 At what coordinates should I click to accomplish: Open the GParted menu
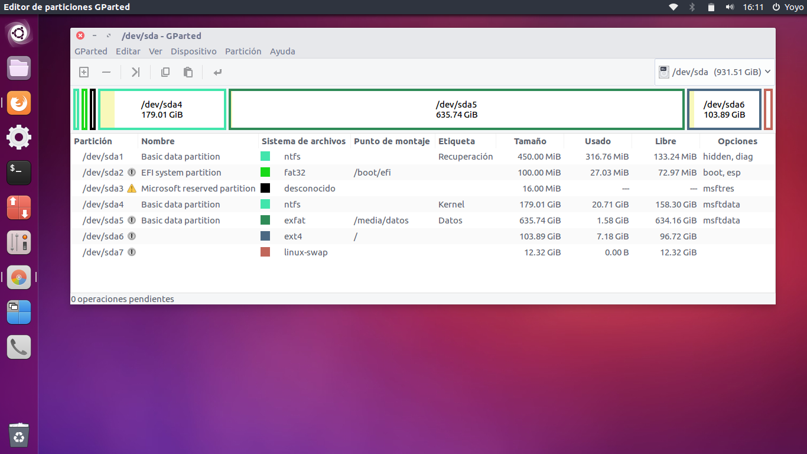click(x=91, y=51)
